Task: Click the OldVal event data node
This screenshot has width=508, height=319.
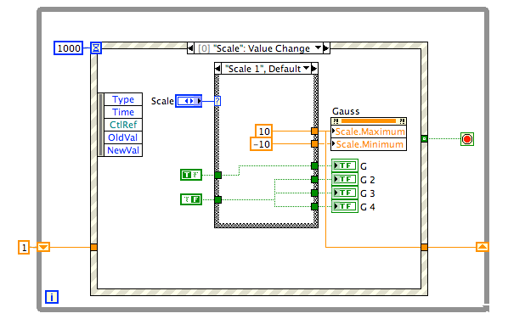Action: coord(123,137)
